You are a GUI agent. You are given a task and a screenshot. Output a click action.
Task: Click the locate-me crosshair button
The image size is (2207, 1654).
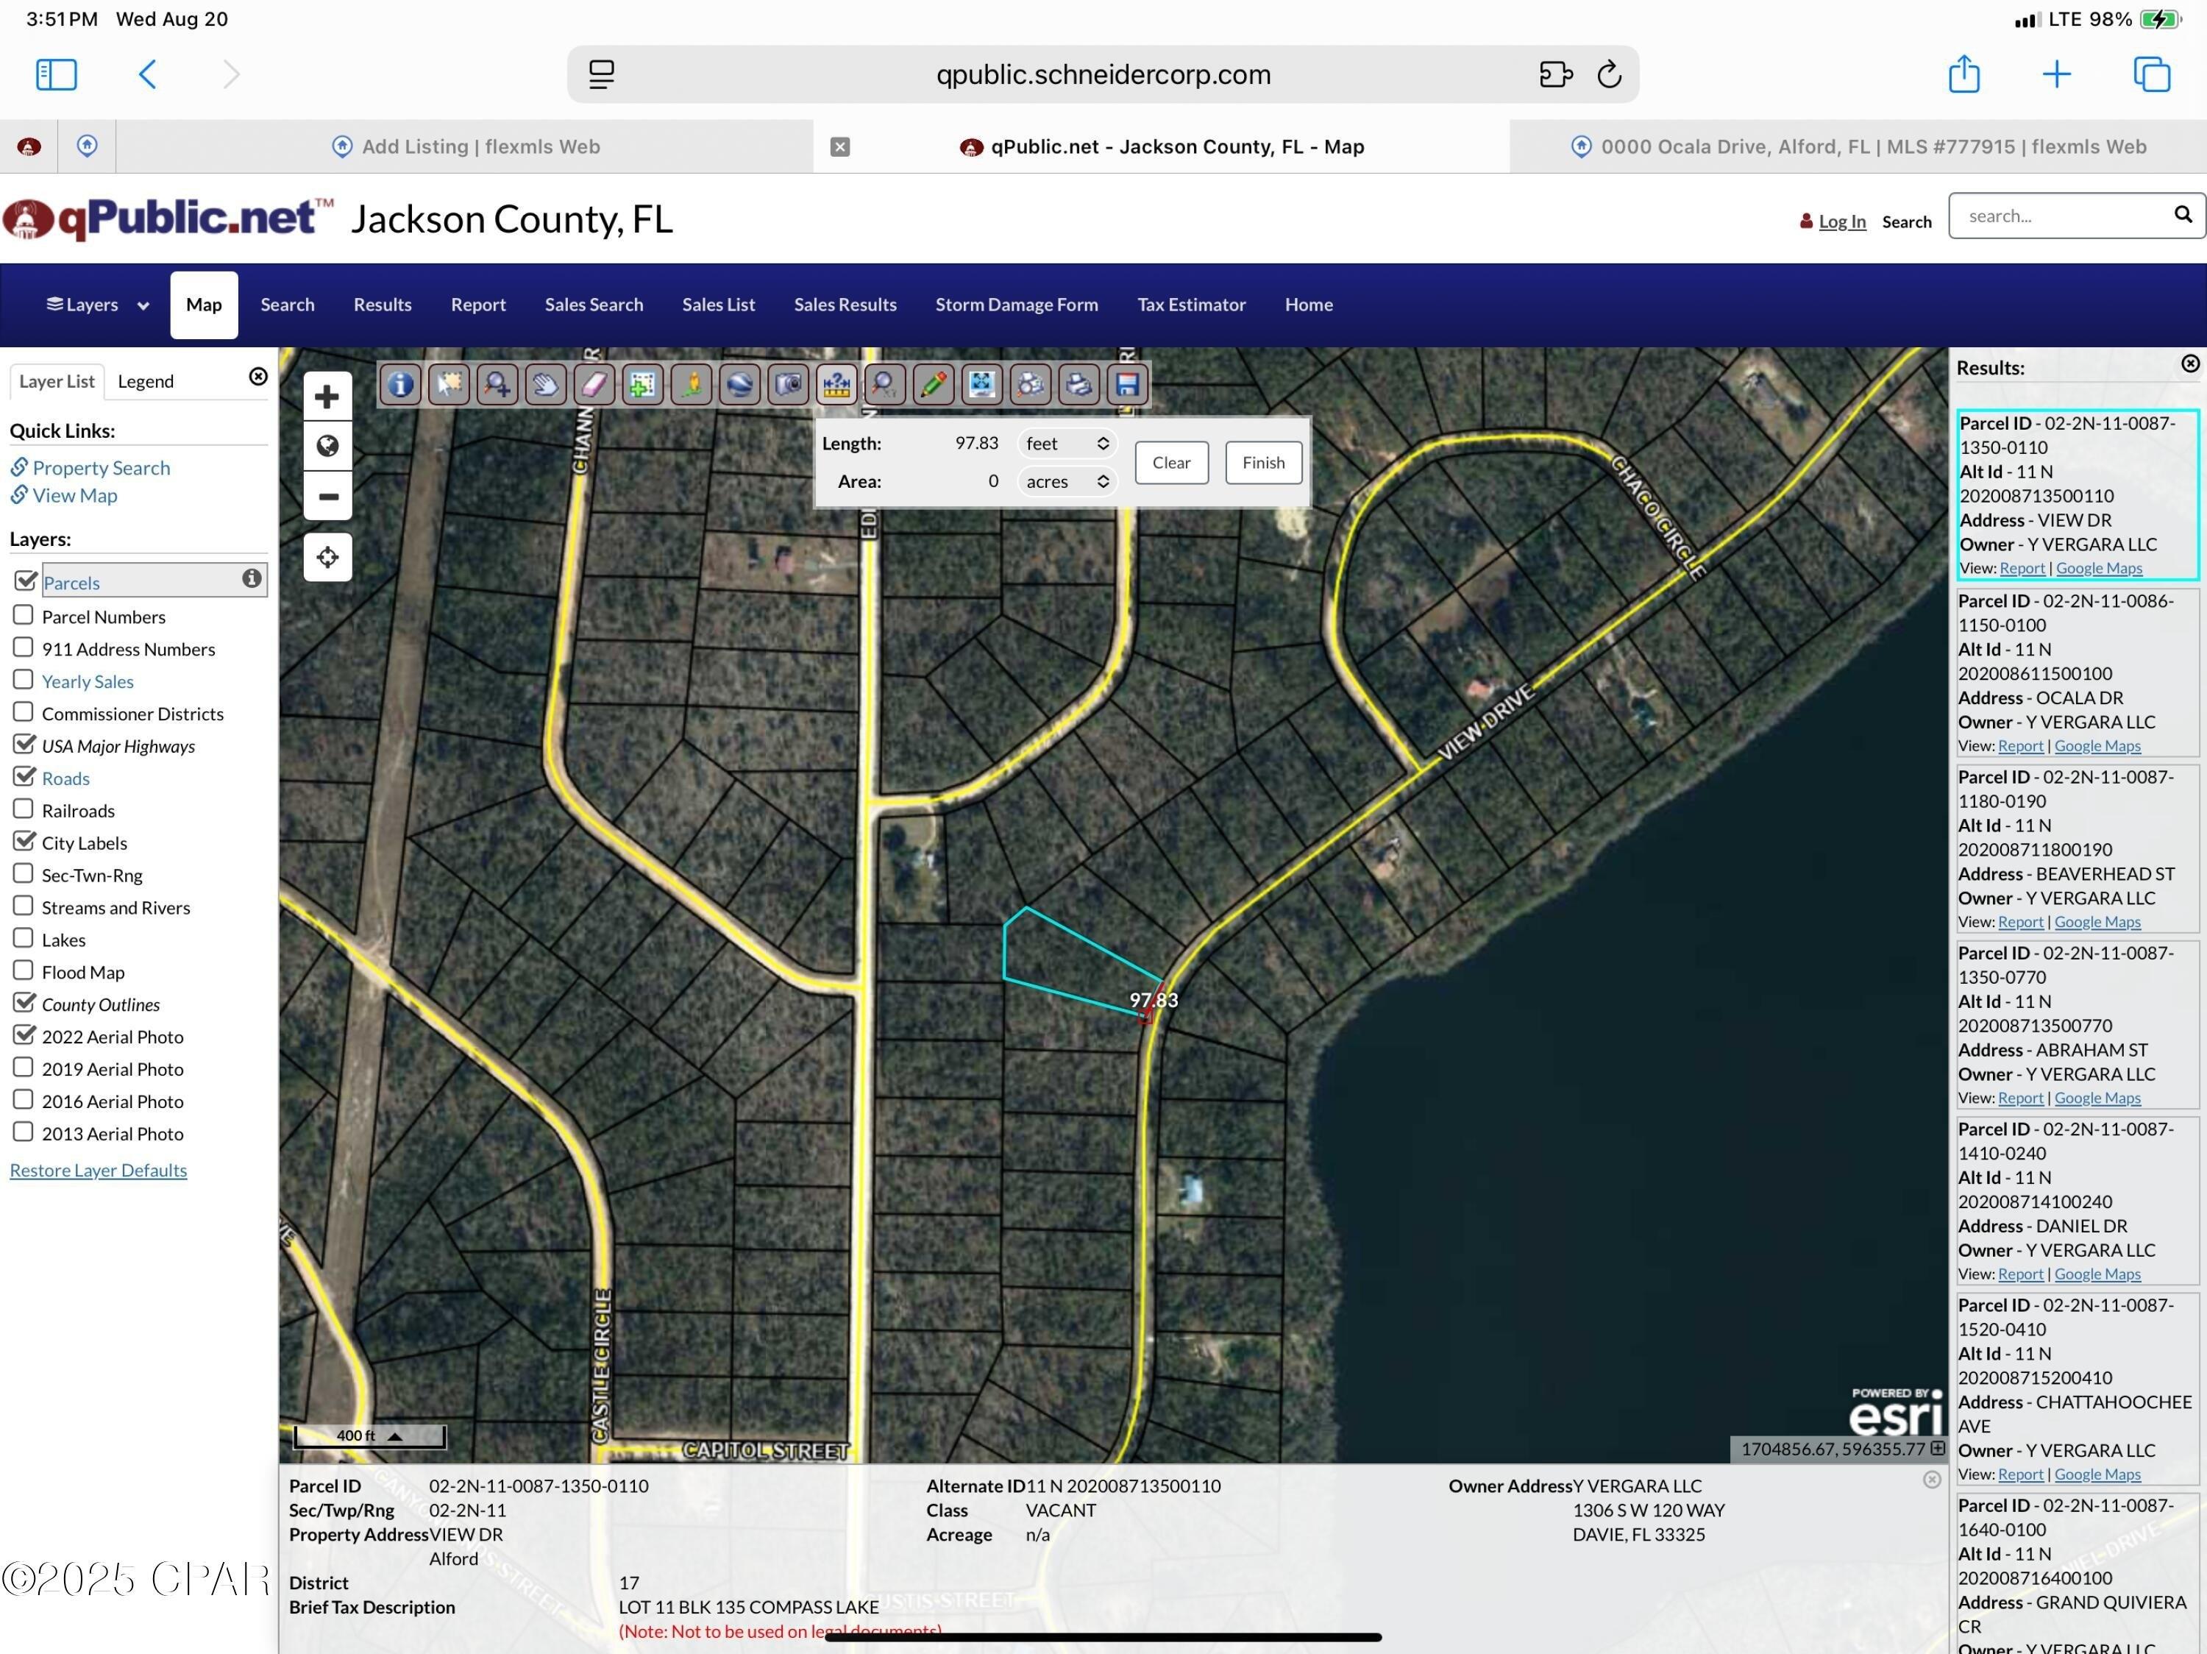[327, 557]
